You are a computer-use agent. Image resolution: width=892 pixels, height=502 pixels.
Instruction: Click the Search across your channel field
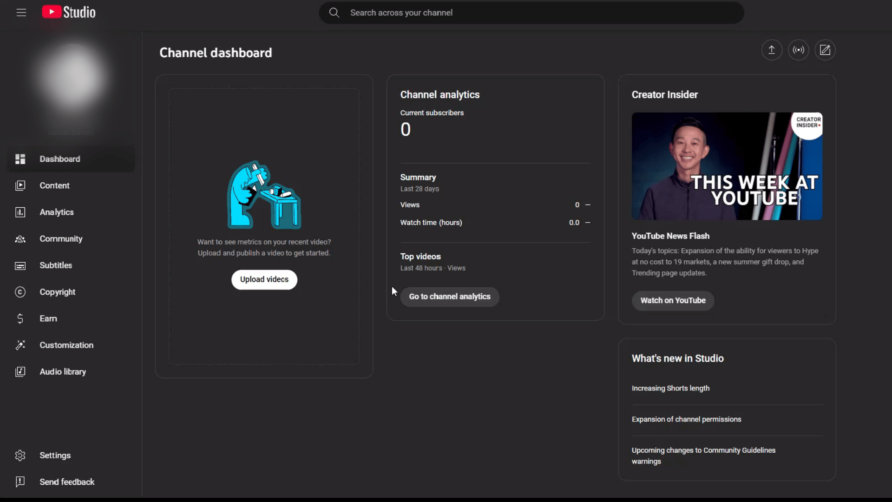531,13
